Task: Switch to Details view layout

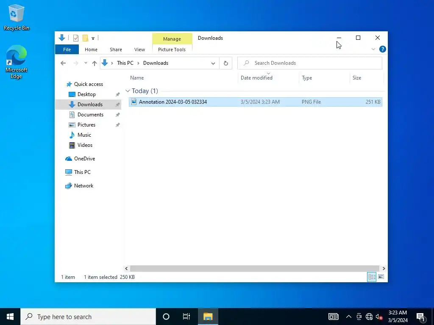Action: pos(372,277)
